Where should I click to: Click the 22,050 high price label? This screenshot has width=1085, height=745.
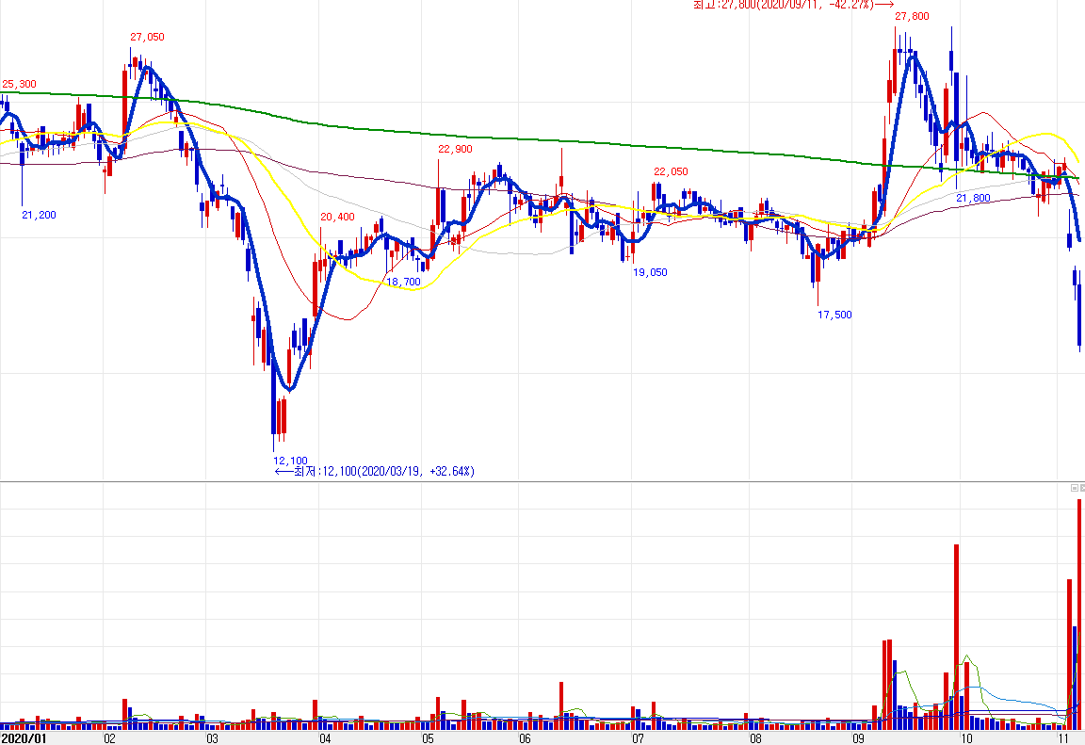(x=672, y=171)
